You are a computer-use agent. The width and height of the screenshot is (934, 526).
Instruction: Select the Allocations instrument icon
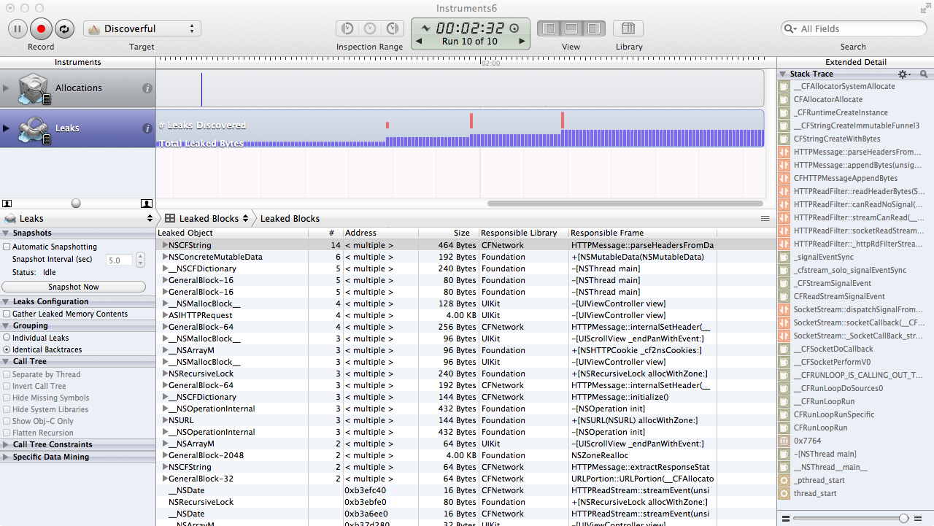click(34, 88)
